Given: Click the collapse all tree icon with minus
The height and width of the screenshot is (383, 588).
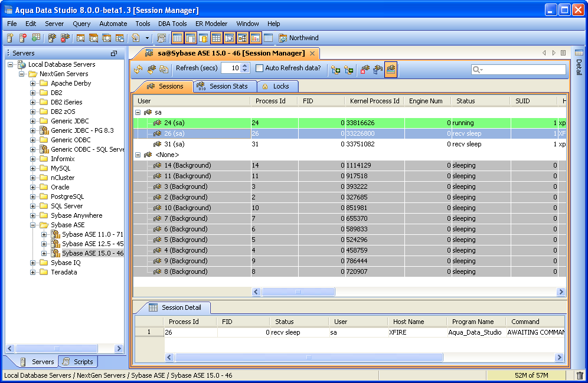Looking at the screenshot, I should tap(348, 70).
